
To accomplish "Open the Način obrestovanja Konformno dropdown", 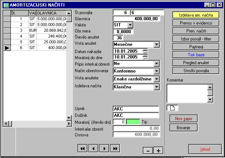I will pos(156,71).
